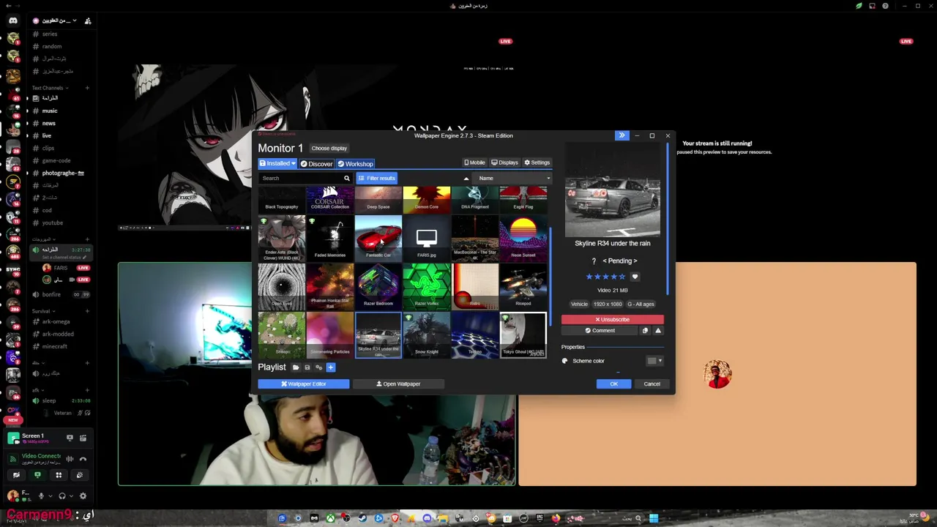Toggle the favorite heart icon

(x=635, y=277)
